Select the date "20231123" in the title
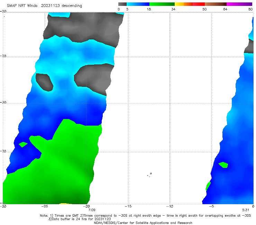This screenshot has width=256, height=225. pyautogui.click(x=50, y=6)
